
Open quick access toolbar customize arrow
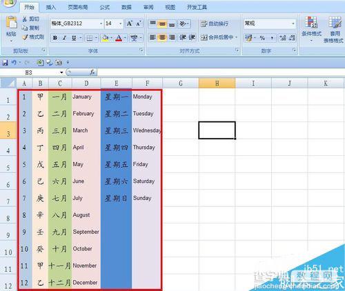click(68, 63)
